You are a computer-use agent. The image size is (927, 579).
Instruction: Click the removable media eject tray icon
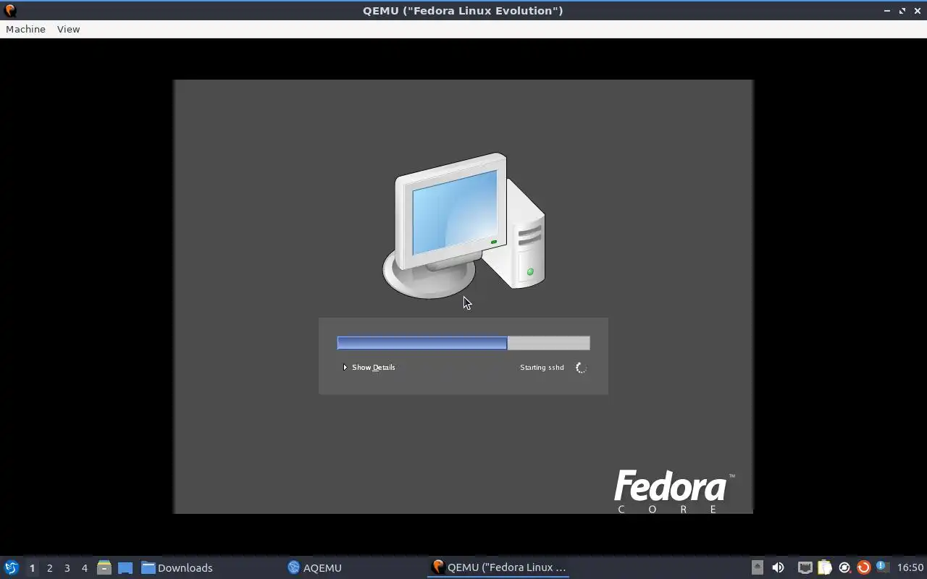pos(757,567)
